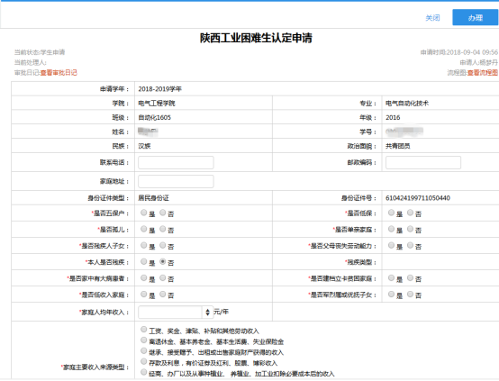Select 是 for 是否军烈属或优抚子女
The width and height of the screenshot is (499, 381).
pyautogui.click(x=392, y=295)
